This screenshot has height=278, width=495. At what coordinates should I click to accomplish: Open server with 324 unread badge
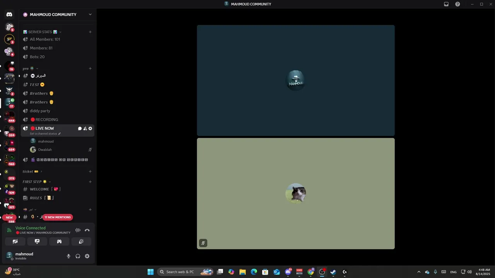(9, 131)
